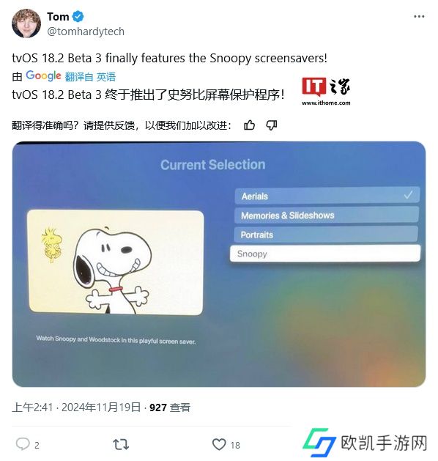Click the 翻译自 英语 translation link
Image resolution: width=438 pixels, height=461 pixels.
click(90, 77)
